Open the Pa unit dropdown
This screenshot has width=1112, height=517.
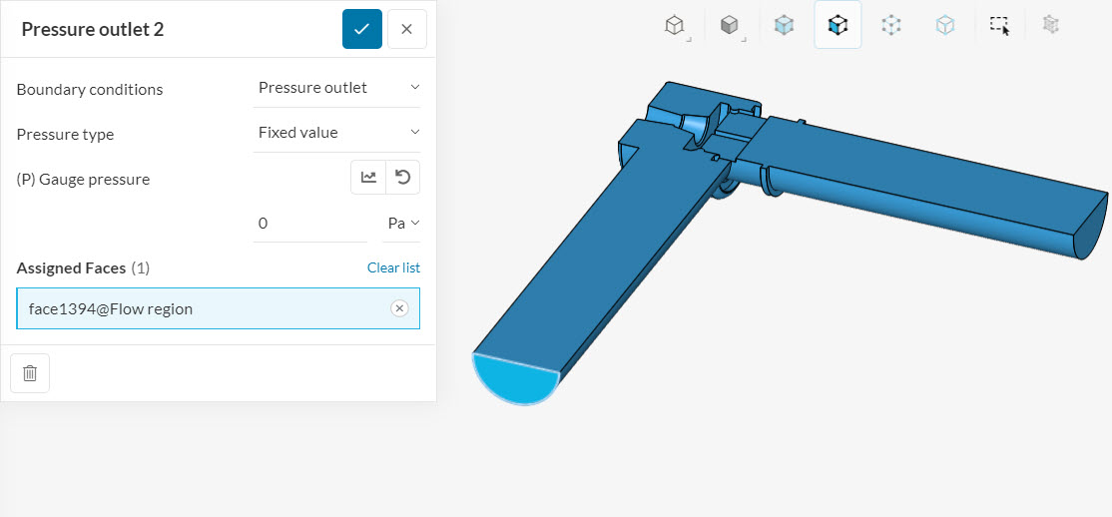coord(401,224)
